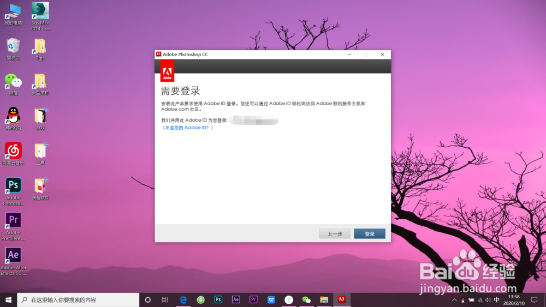Select the 我的电脑 desktop icon

(x=13, y=15)
